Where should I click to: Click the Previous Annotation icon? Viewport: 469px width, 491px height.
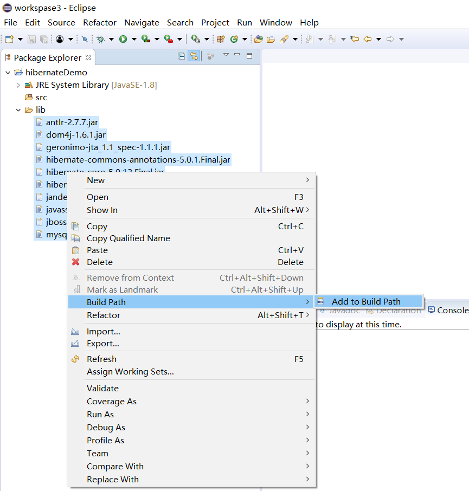pyautogui.click(x=332, y=39)
